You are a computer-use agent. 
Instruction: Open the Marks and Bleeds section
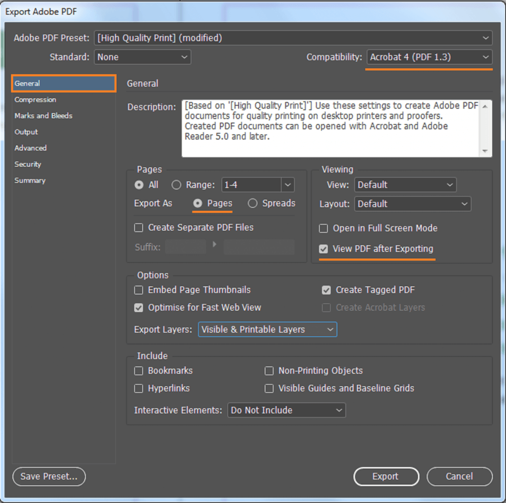(x=43, y=116)
